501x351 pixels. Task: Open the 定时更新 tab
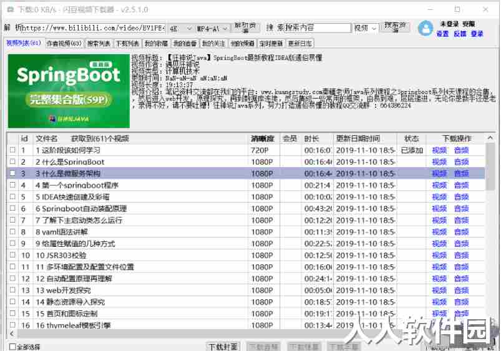(271, 43)
